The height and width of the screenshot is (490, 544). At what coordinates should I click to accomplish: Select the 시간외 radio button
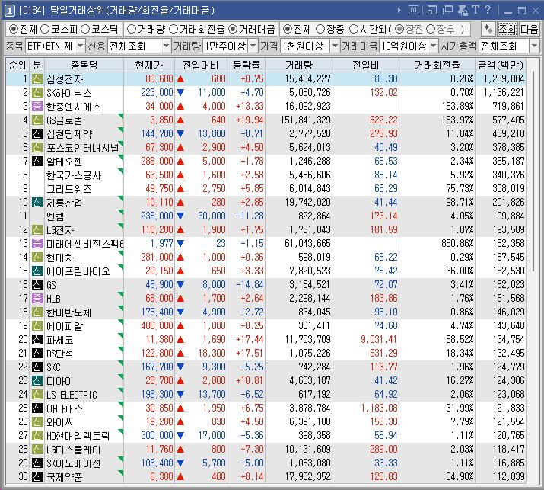pyautogui.click(x=353, y=29)
